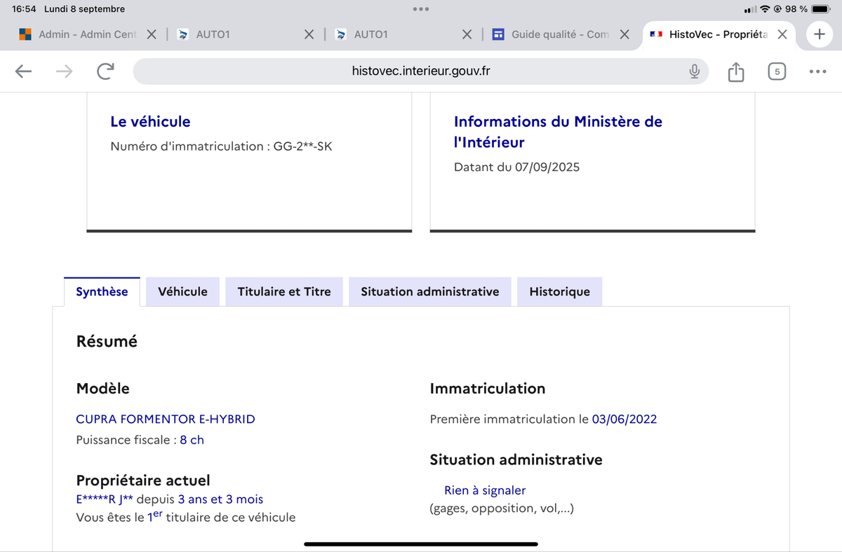Click the Le véhicule heading
Viewport: 842px width, 552px height.
[x=150, y=121]
